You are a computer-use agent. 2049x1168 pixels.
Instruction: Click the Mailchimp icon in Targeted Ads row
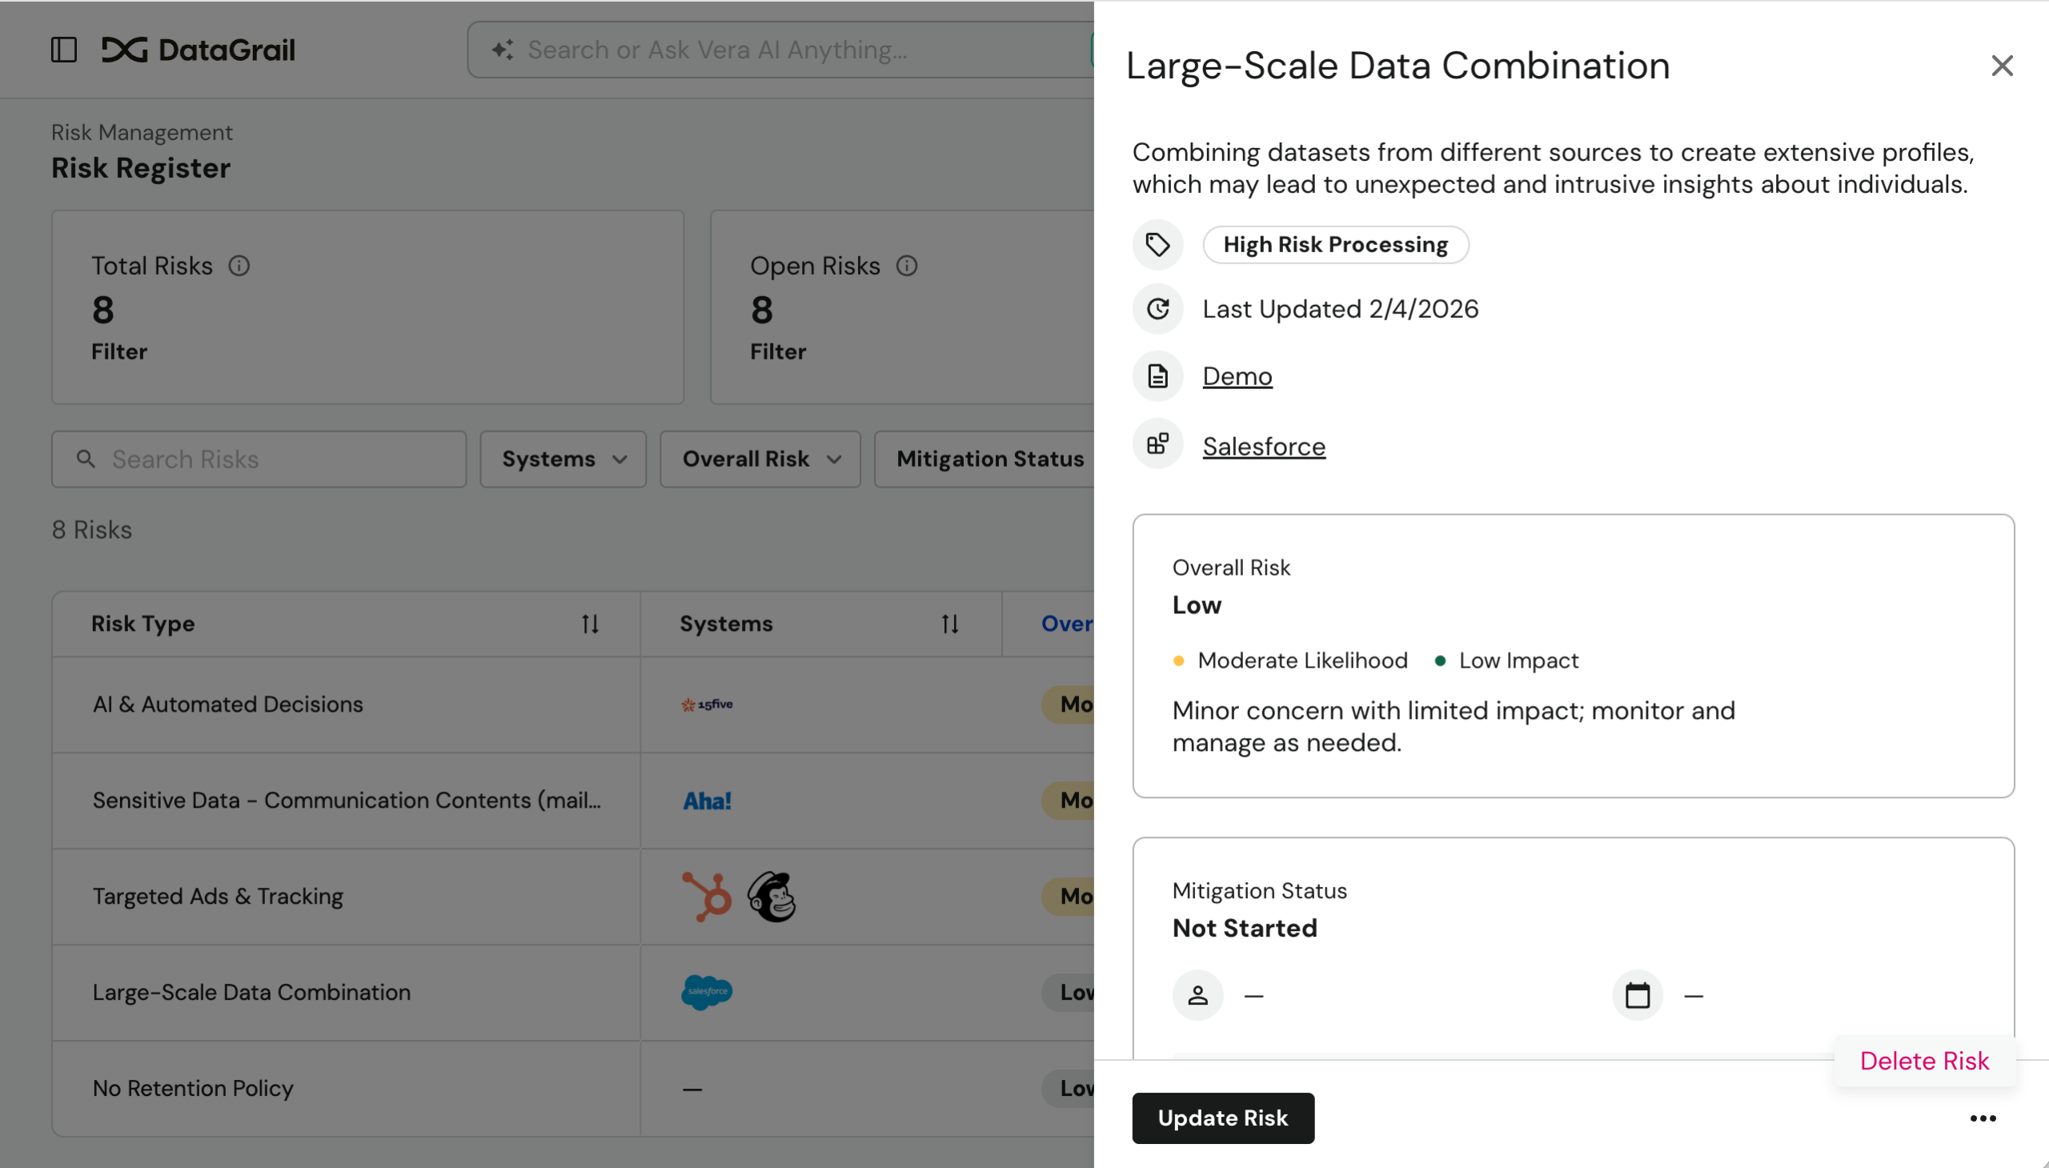point(772,896)
